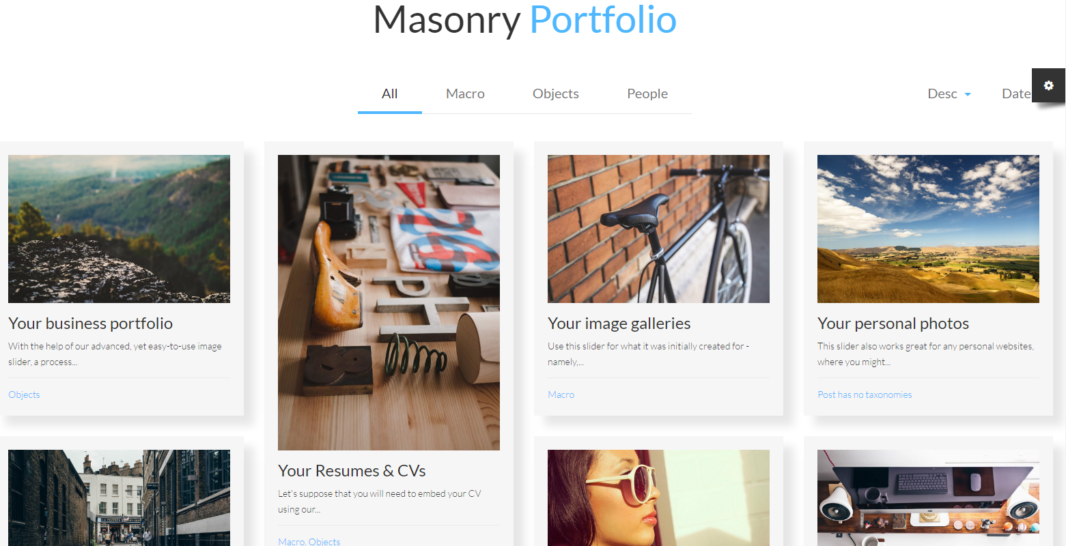Follow the Objects category link under business portfolio
Viewport: 1066px width, 546px height.
24,394
